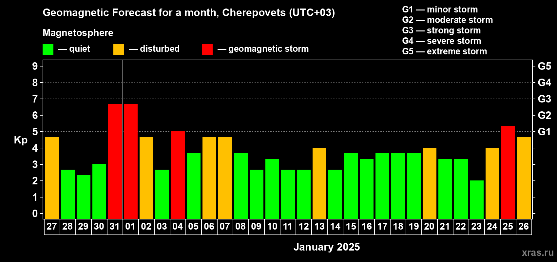Image resolution: width=557 pixels, height=262 pixels.
Task: Click date label 25 on axis
Action: pyautogui.click(x=508, y=227)
